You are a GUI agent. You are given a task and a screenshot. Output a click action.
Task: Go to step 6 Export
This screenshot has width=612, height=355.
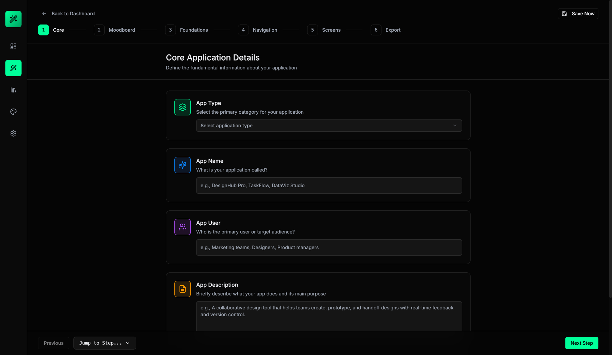click(x=386, y=30)
